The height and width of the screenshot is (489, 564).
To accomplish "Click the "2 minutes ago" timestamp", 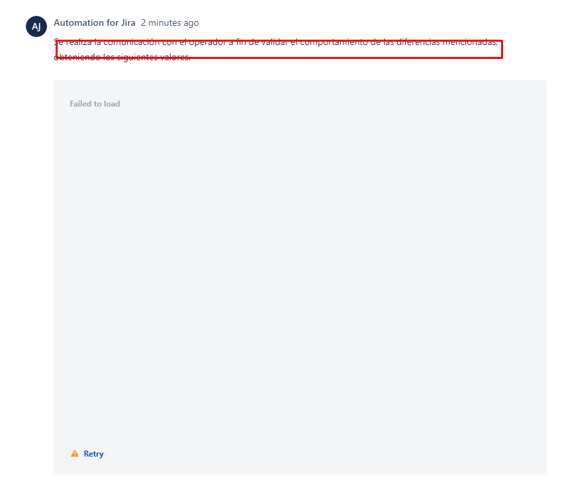I will [169, 22].
